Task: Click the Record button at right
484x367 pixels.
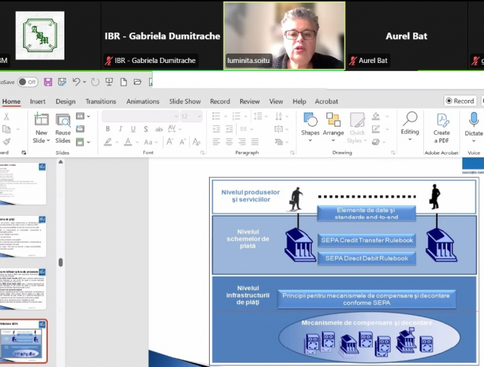Action: (x=460, y=101)
